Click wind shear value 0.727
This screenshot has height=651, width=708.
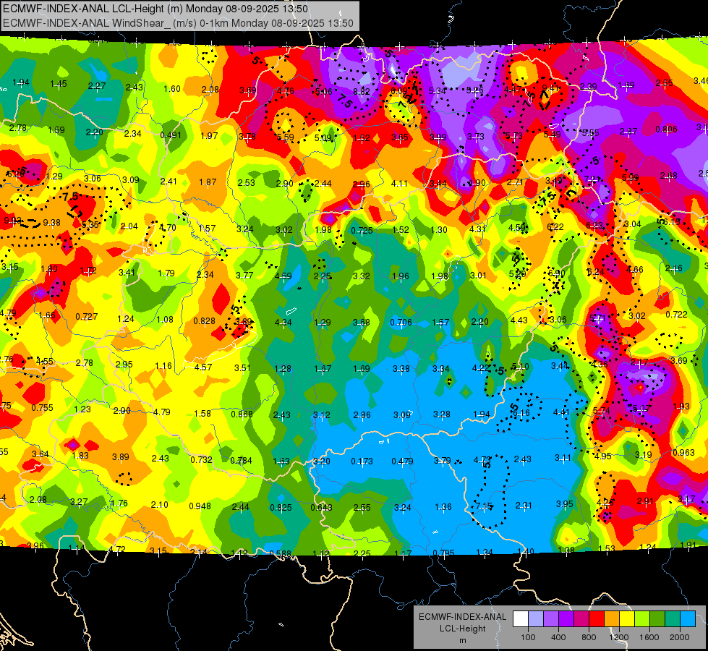click(x=87, y=317)
